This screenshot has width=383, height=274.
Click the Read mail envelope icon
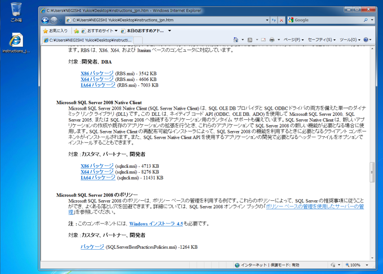[264, 40]
